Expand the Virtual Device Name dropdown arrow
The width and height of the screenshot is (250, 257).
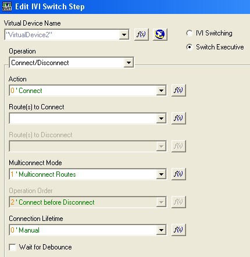click(x=124, y=35)
